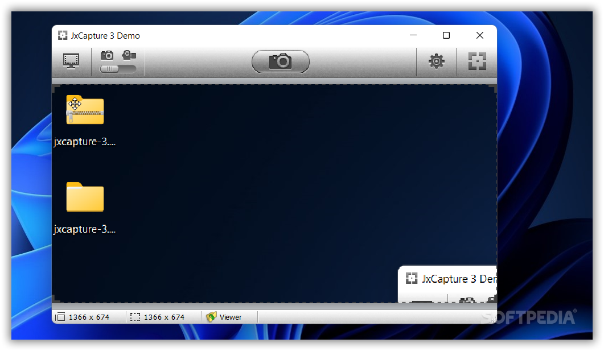Select the screen capture mode monitor icon
The image size is (604, 351).
point(71,61)
